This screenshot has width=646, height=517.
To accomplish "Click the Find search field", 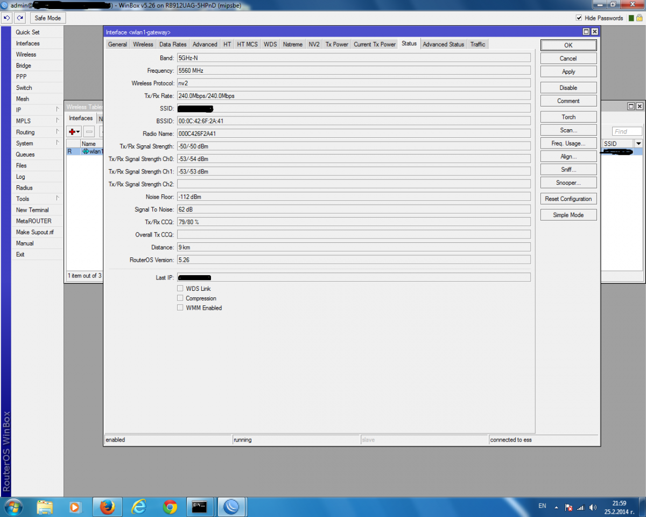I will (627, 131).
